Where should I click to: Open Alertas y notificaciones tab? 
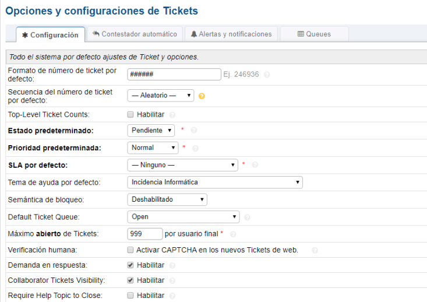[231, 34]
